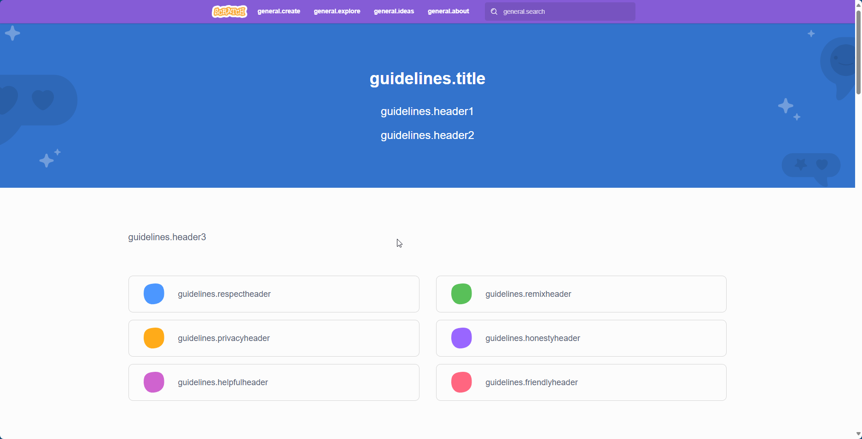Screen dimensions: 862x439
Task: Open the general.explore menu item
Action: tap(337, 12)
